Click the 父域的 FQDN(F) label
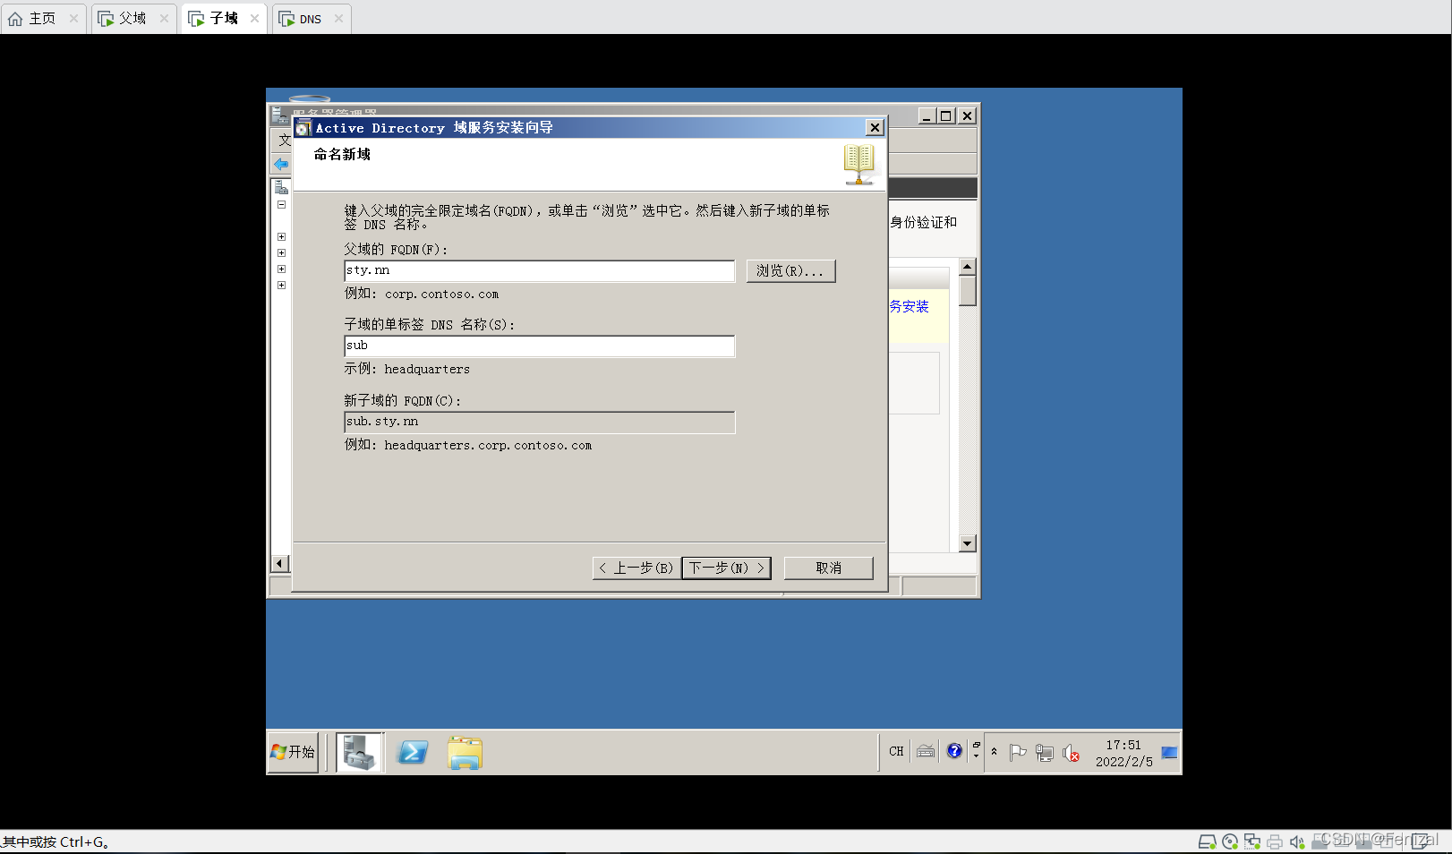The image size is (1452, 854). pos(396,249)
